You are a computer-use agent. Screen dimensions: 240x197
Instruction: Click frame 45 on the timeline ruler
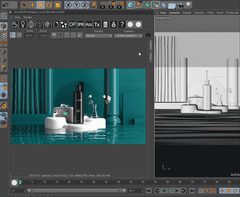click(x=131, y=182)
